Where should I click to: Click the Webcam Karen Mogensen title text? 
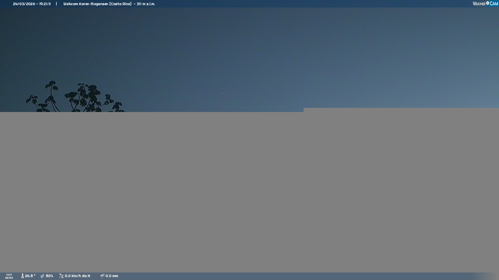pyautogui.click(x=86, y=4)
